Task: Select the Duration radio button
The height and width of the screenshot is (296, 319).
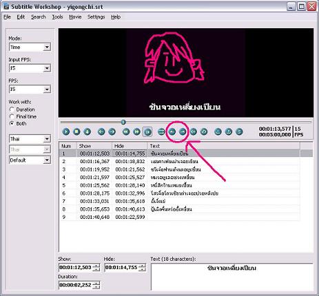Action: pos(12,109)
